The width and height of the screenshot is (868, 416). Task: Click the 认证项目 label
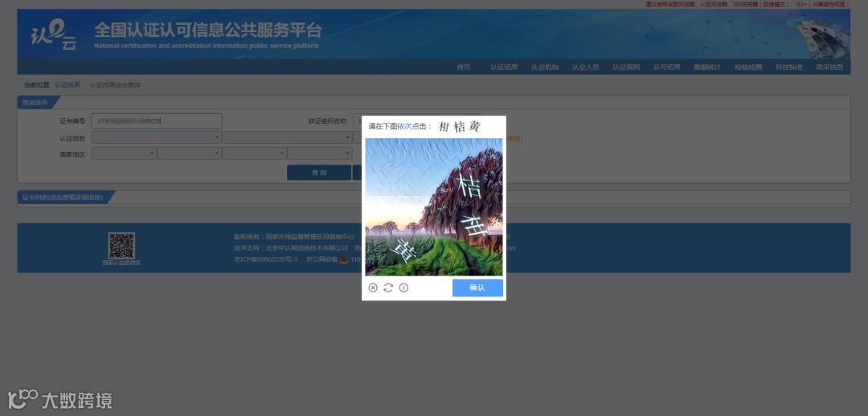click(73, 138)
